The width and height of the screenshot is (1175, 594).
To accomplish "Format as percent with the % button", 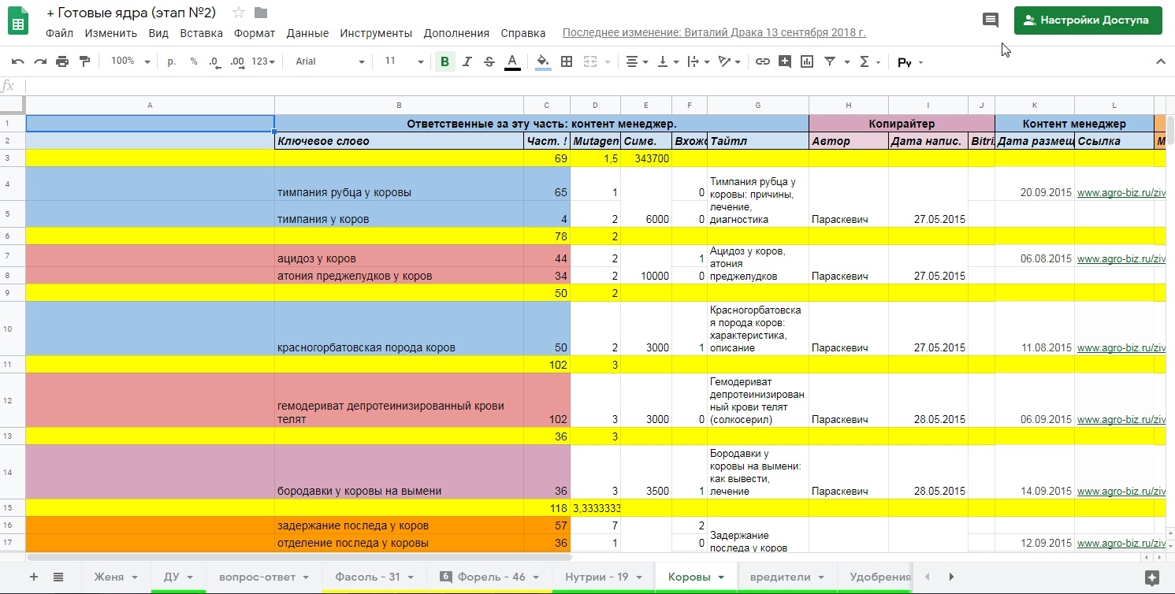I will click(x=194, y=61).
